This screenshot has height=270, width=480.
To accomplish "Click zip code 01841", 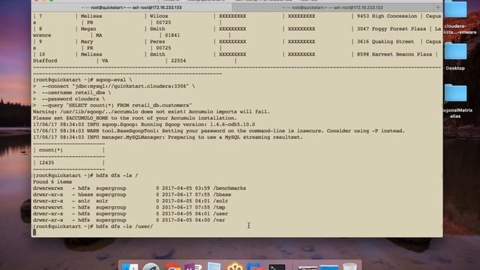I will (172, 35).
